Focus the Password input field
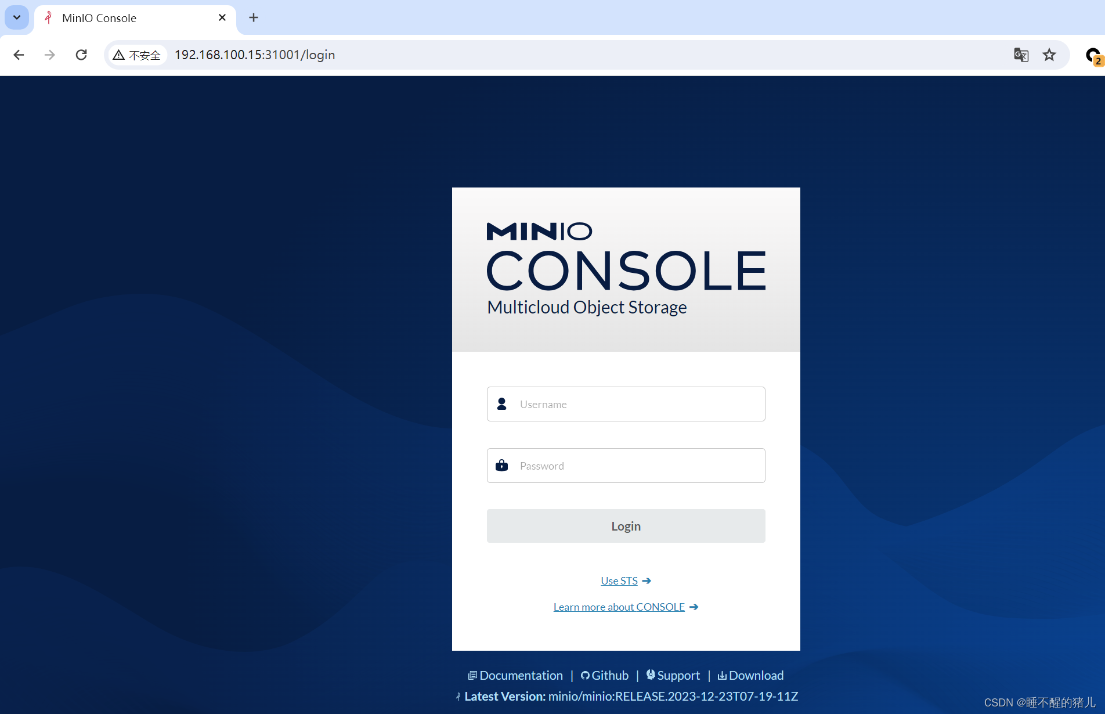1105x714 pixels. (626, 466)
